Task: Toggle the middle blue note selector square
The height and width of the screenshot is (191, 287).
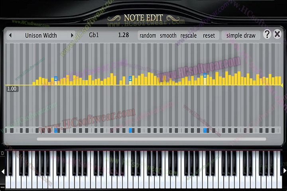Action: coord(130,131)
